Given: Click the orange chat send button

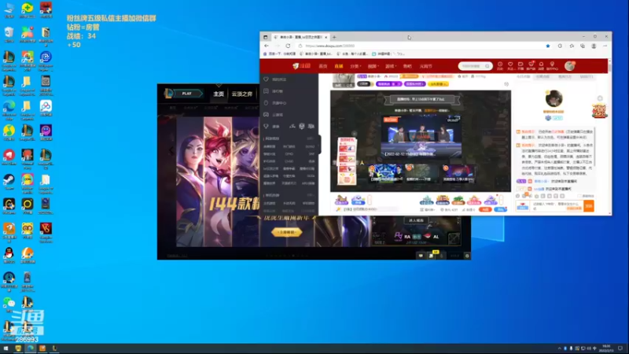Looking at the screenshot, I should coord(589,206).
